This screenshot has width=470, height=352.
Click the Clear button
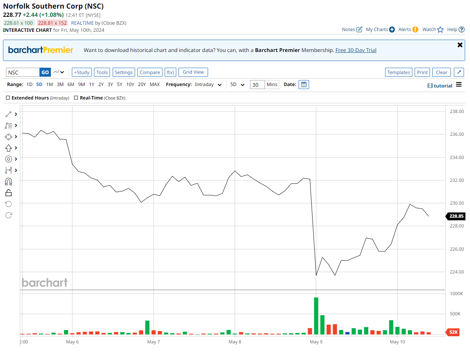442,72
